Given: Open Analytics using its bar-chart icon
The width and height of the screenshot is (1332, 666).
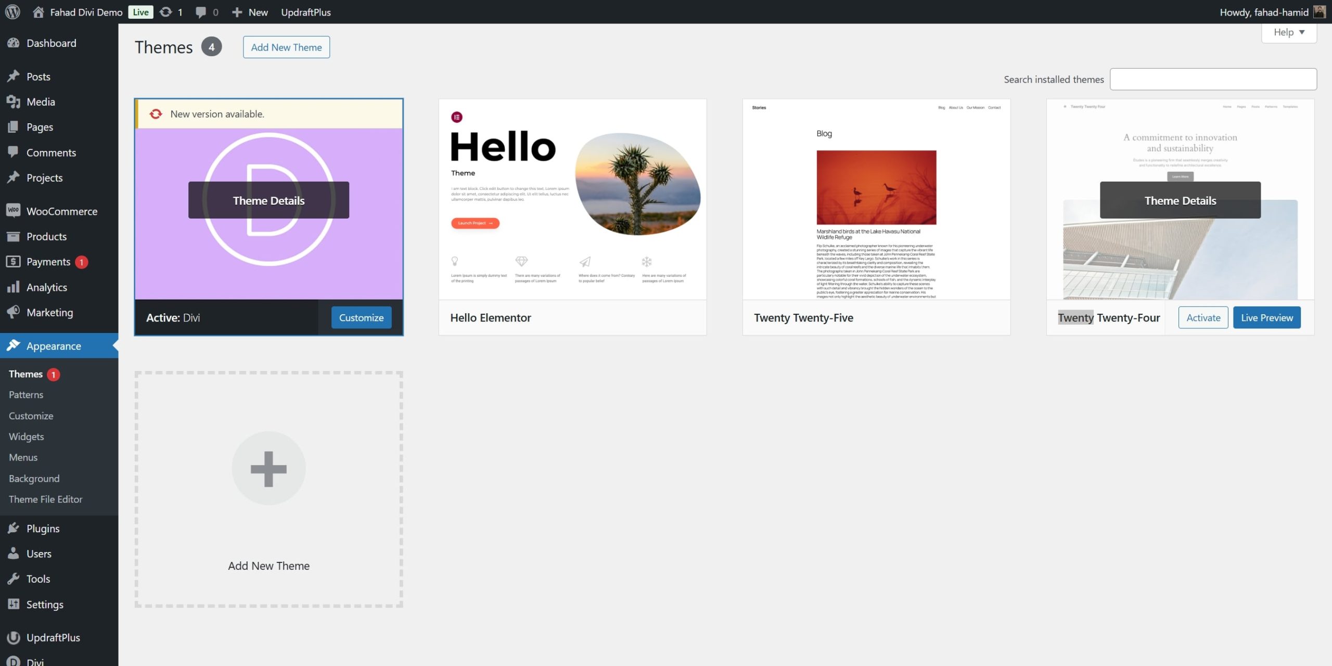Looking at the screenshot, I should (13, 287).
